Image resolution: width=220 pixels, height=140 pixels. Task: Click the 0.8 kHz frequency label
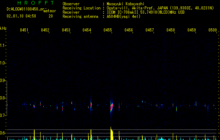point(3,98)
